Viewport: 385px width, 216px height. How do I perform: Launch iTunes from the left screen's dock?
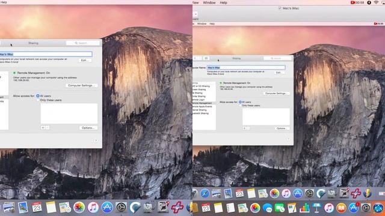pyautogui.click(x=93, y=207)
